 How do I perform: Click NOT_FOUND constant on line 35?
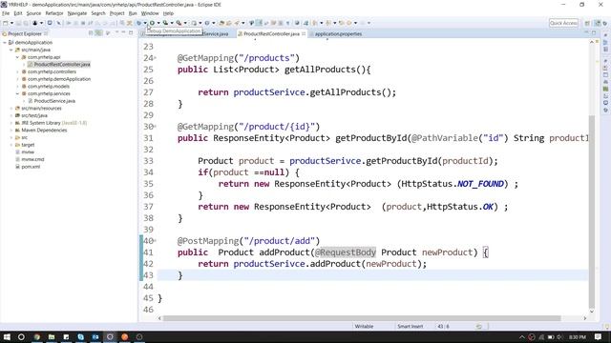480,184
